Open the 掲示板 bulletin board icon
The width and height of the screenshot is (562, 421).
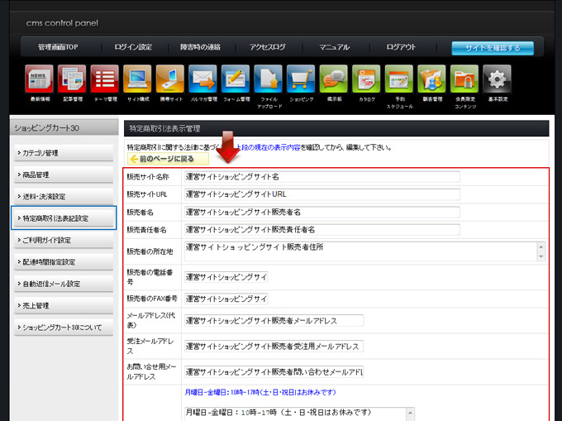pos(334,79)
